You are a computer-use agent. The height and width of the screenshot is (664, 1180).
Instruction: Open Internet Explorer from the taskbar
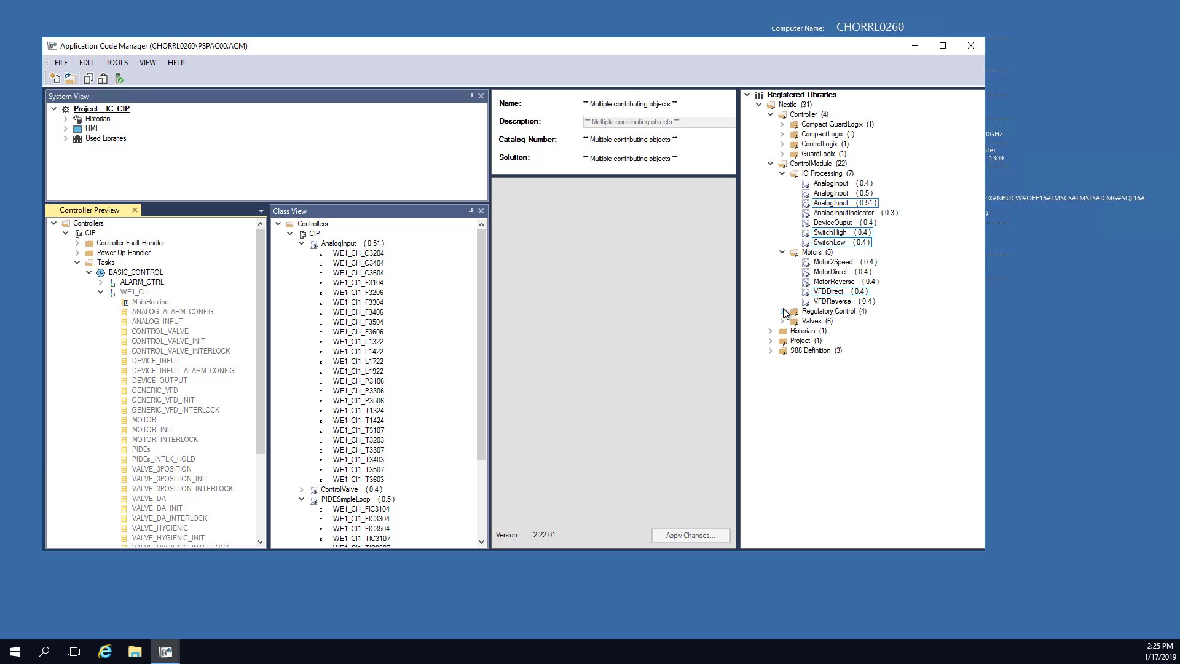tap(105, 652)
